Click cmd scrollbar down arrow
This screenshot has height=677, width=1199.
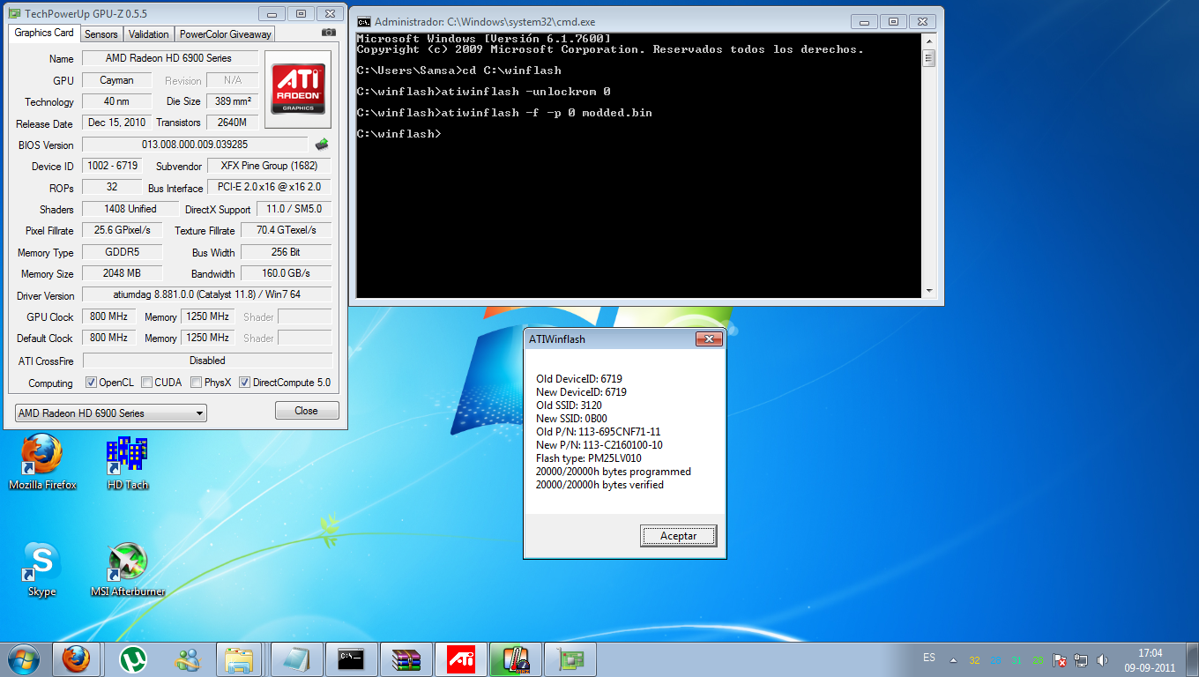coord(928,291)
